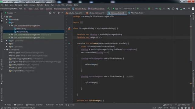
Task: Open the Terminal tool window
Action: [x=18, y=105]
